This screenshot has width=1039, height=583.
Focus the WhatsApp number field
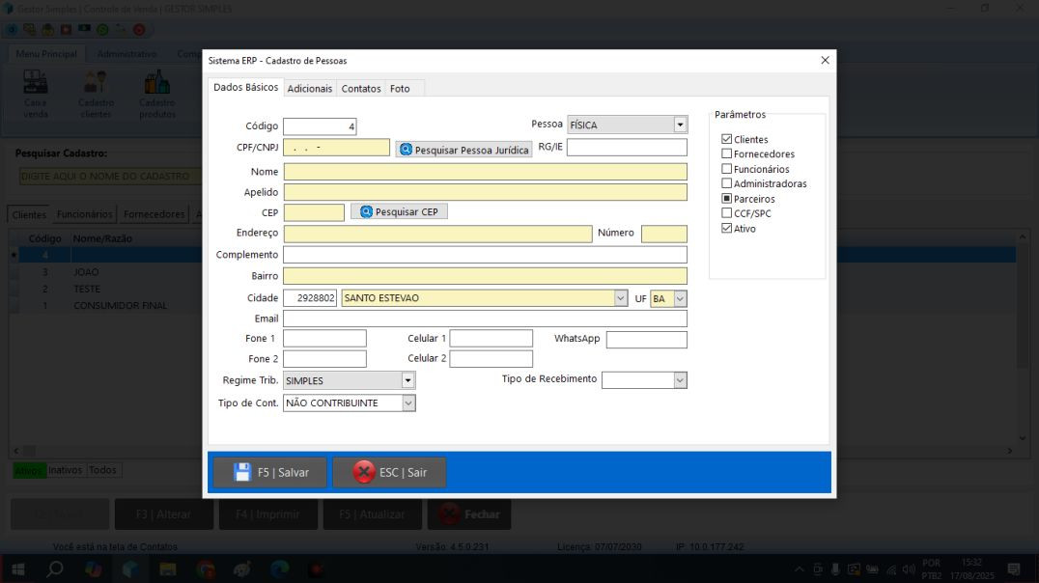(646, 340)
